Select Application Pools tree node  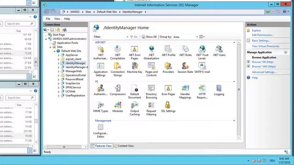(68, 43)
